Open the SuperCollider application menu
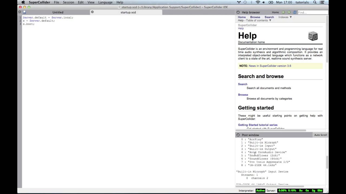This screenshot has width=346, height=194. (39, 2)
